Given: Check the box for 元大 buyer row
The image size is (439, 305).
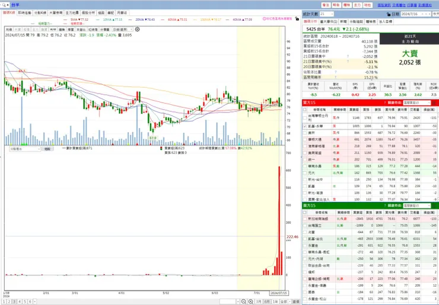Looking at the screenshot, I should coord(304,173).
